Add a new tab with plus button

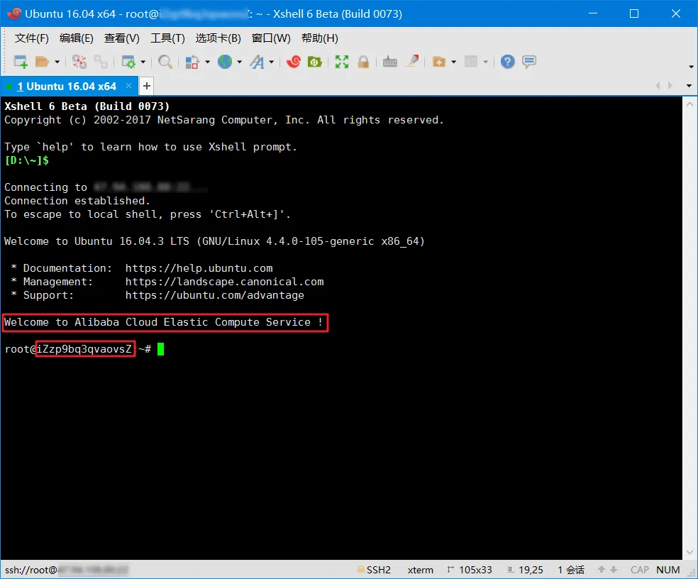[x=146, y=86]
